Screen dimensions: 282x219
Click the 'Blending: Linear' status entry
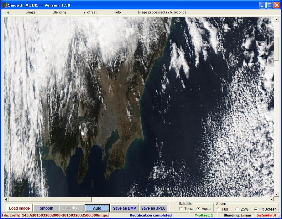[x=238, y=215]
